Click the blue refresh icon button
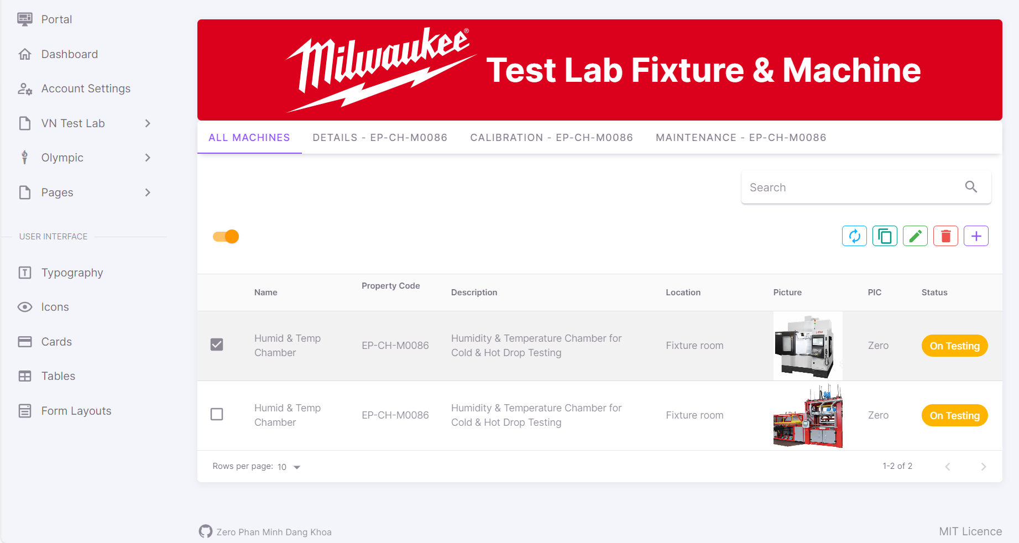This screenshot has height=543, width=1019. 854,236
